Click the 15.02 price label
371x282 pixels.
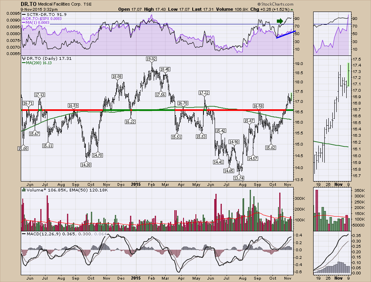coord(271,148)
